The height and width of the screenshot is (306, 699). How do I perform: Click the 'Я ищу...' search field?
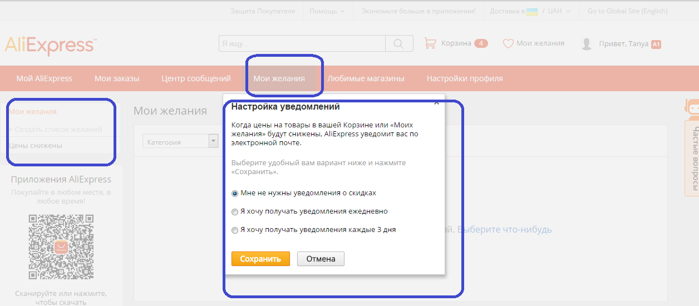(302, 43)
